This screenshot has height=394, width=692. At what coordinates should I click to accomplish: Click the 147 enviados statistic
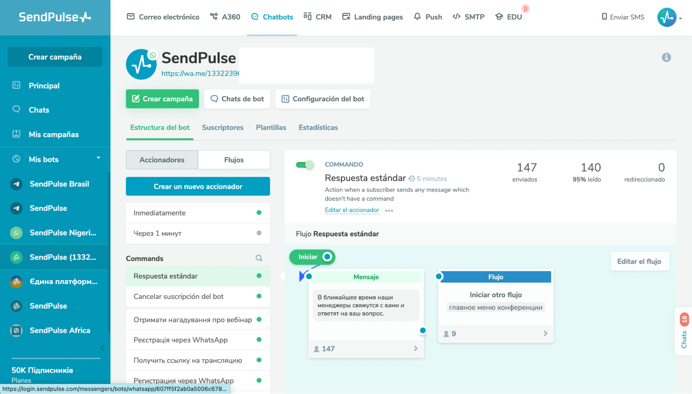[525, 172]
